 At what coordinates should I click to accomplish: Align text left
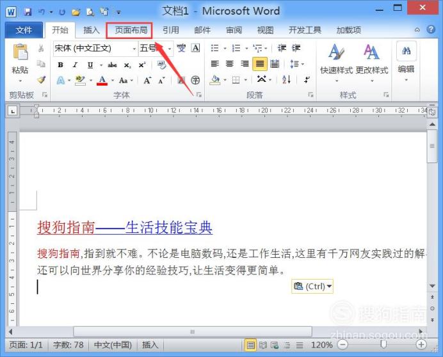(x=215, y=64)
